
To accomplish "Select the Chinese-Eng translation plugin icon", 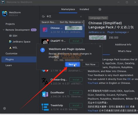I will [45, 81].
